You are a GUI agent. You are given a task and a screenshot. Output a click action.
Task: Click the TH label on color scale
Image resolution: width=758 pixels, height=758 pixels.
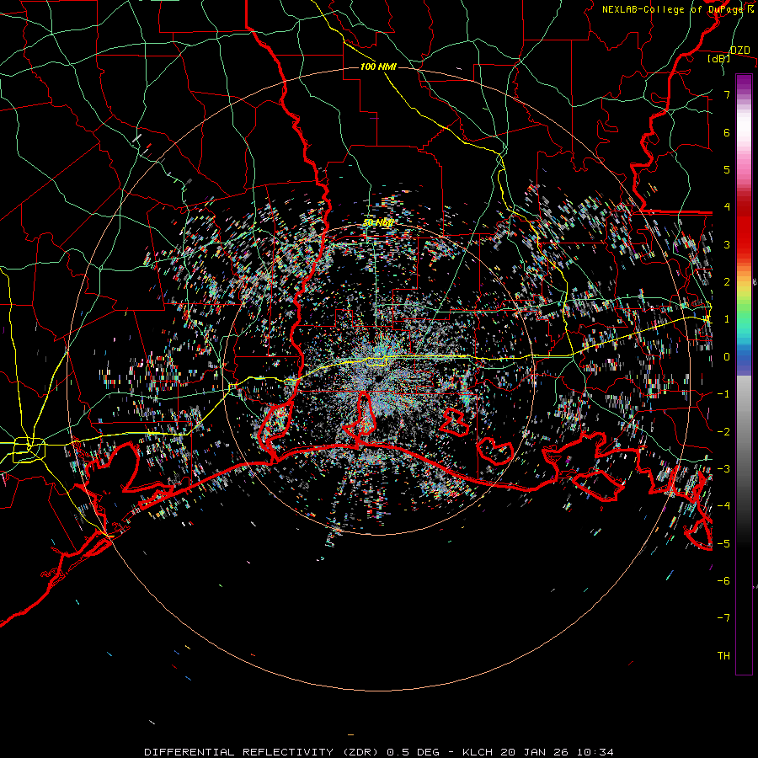[x=723, y=656]
